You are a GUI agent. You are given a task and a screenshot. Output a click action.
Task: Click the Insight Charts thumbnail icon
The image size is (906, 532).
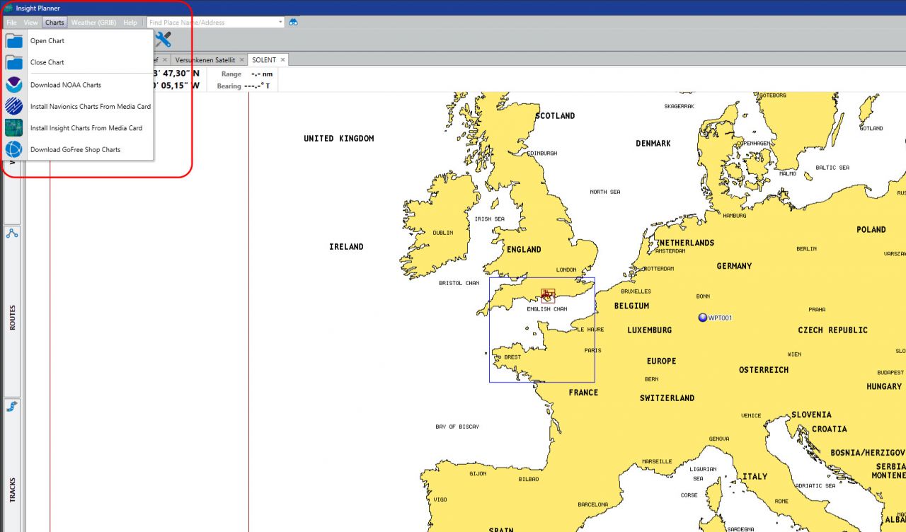[14, 128]
